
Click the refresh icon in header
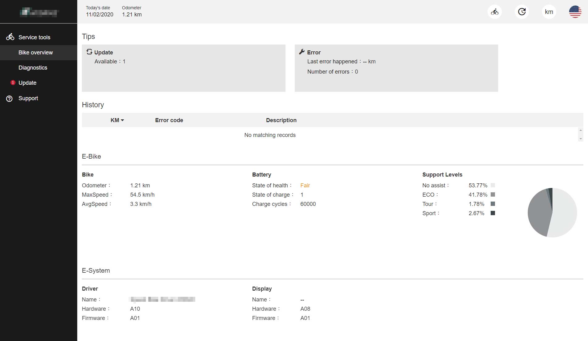tap(522, 12)
